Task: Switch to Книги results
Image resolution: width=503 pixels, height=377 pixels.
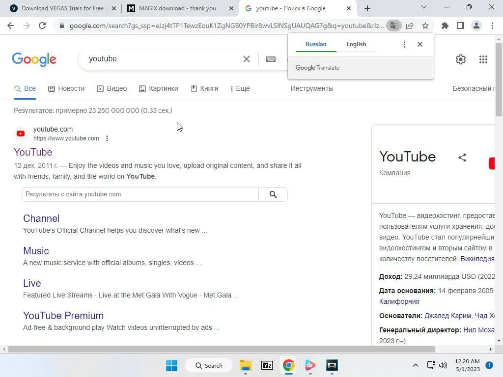Action: tap(205, 89)
